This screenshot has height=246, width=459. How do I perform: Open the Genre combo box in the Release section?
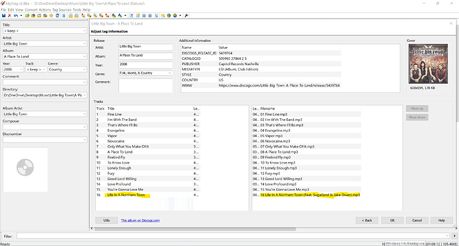(x=146, y=73)
